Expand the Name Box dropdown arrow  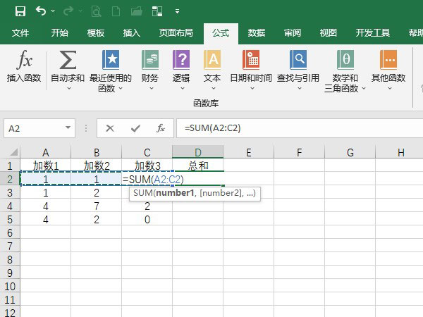[x=68, y=128]
